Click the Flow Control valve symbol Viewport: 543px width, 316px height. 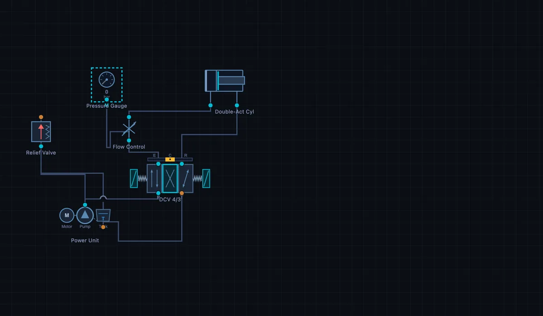(129, 129)
